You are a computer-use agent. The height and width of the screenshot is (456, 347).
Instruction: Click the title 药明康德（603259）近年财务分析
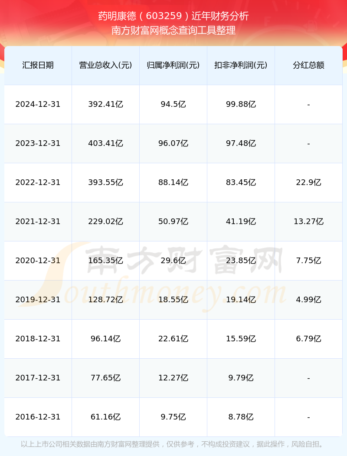(x=173, y=16)
